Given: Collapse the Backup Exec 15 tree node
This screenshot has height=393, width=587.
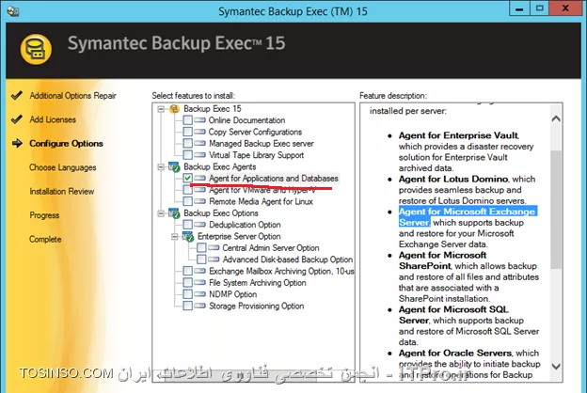Looking at the screenshot, I should pos(161,109).
